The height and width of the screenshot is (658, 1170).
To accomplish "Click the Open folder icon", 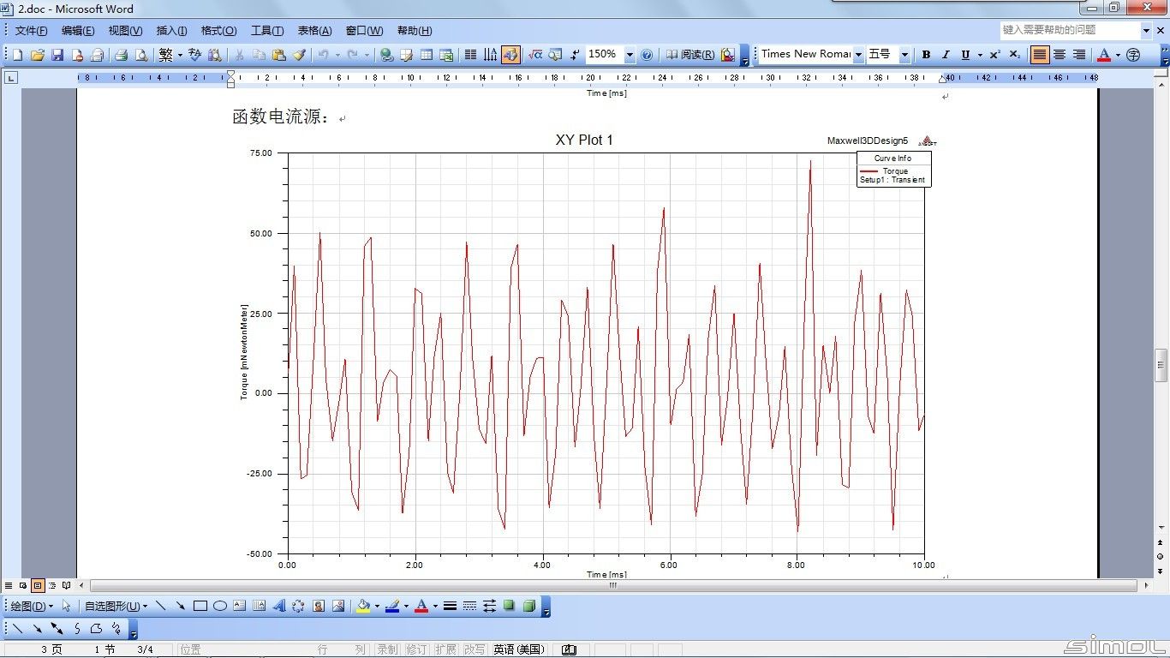I will (x=38, y=55).
